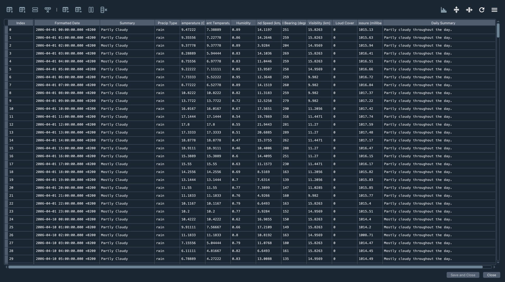Click the insert row below icon
This screenshot has width=505, height=282.
(22, 10)
